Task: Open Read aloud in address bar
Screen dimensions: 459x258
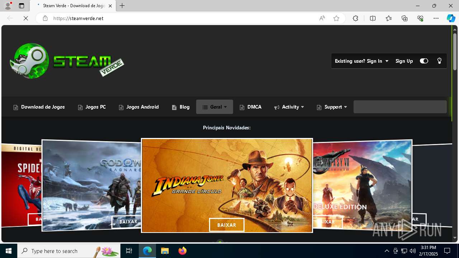Action: click(322, 18)
